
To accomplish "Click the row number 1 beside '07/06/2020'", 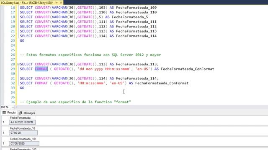I will 4,143.
